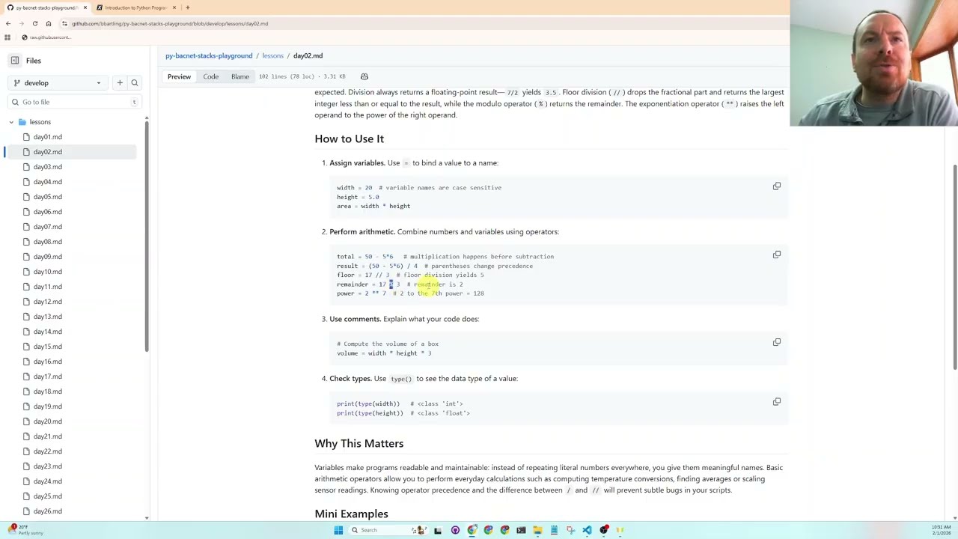
Task: Copy the Use comments code block
Action: click(777, 342)
